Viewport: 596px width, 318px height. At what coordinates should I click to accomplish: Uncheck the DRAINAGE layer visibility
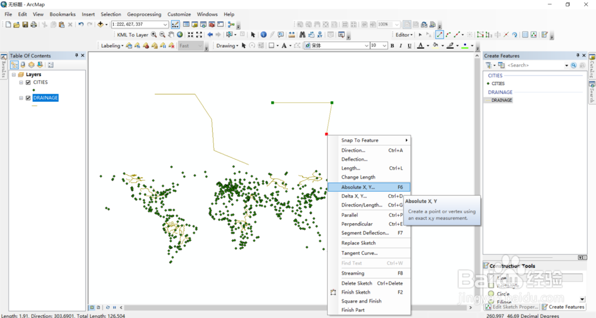pos(28,98)
